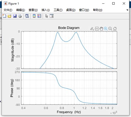Restore view with the home icon
The height and width of the screenshot is (117, 131).
115,29
